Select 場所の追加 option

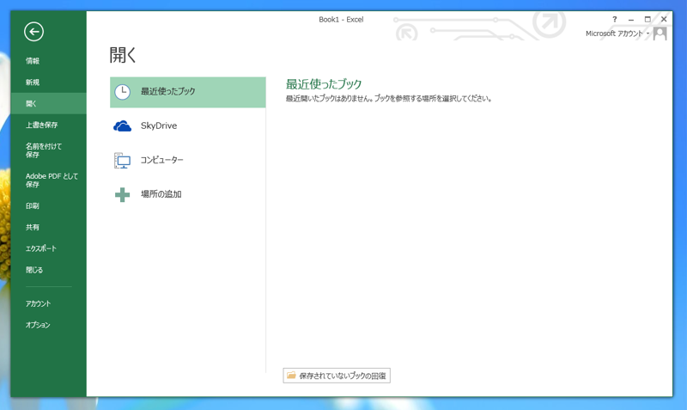click(187, 195)
